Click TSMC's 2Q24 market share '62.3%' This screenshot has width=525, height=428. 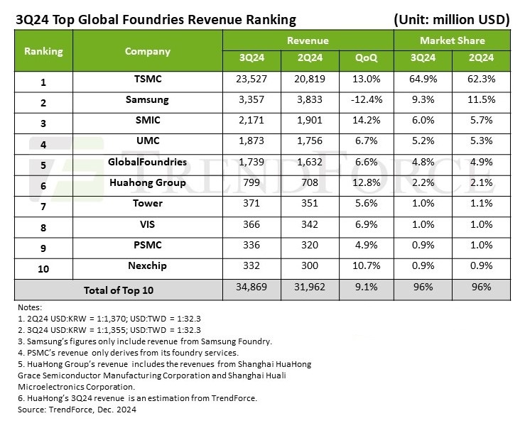pos(482,79)
